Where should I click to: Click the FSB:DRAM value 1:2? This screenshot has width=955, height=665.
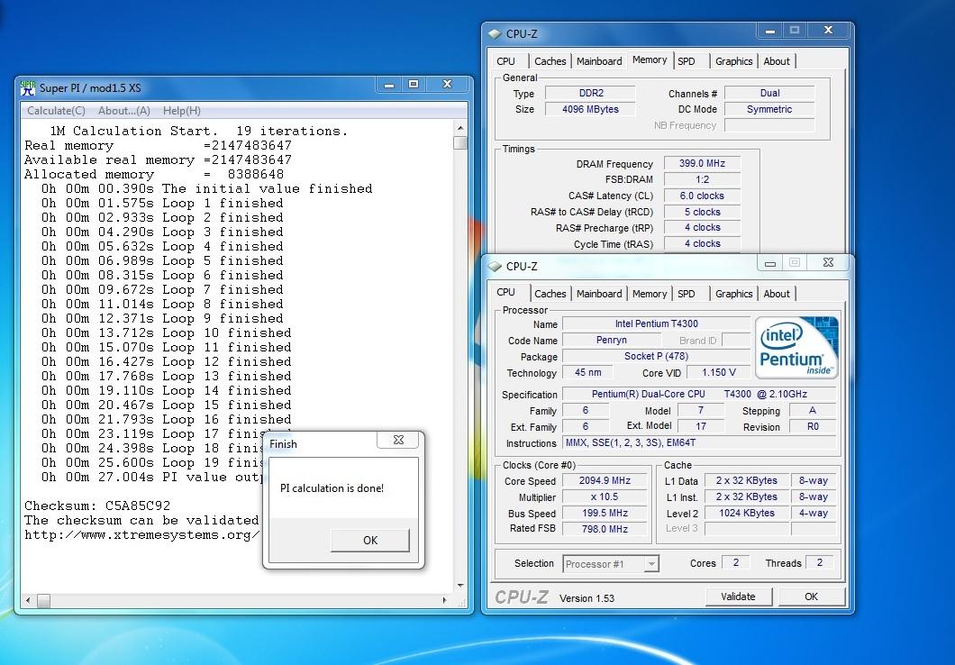(702, 179)
